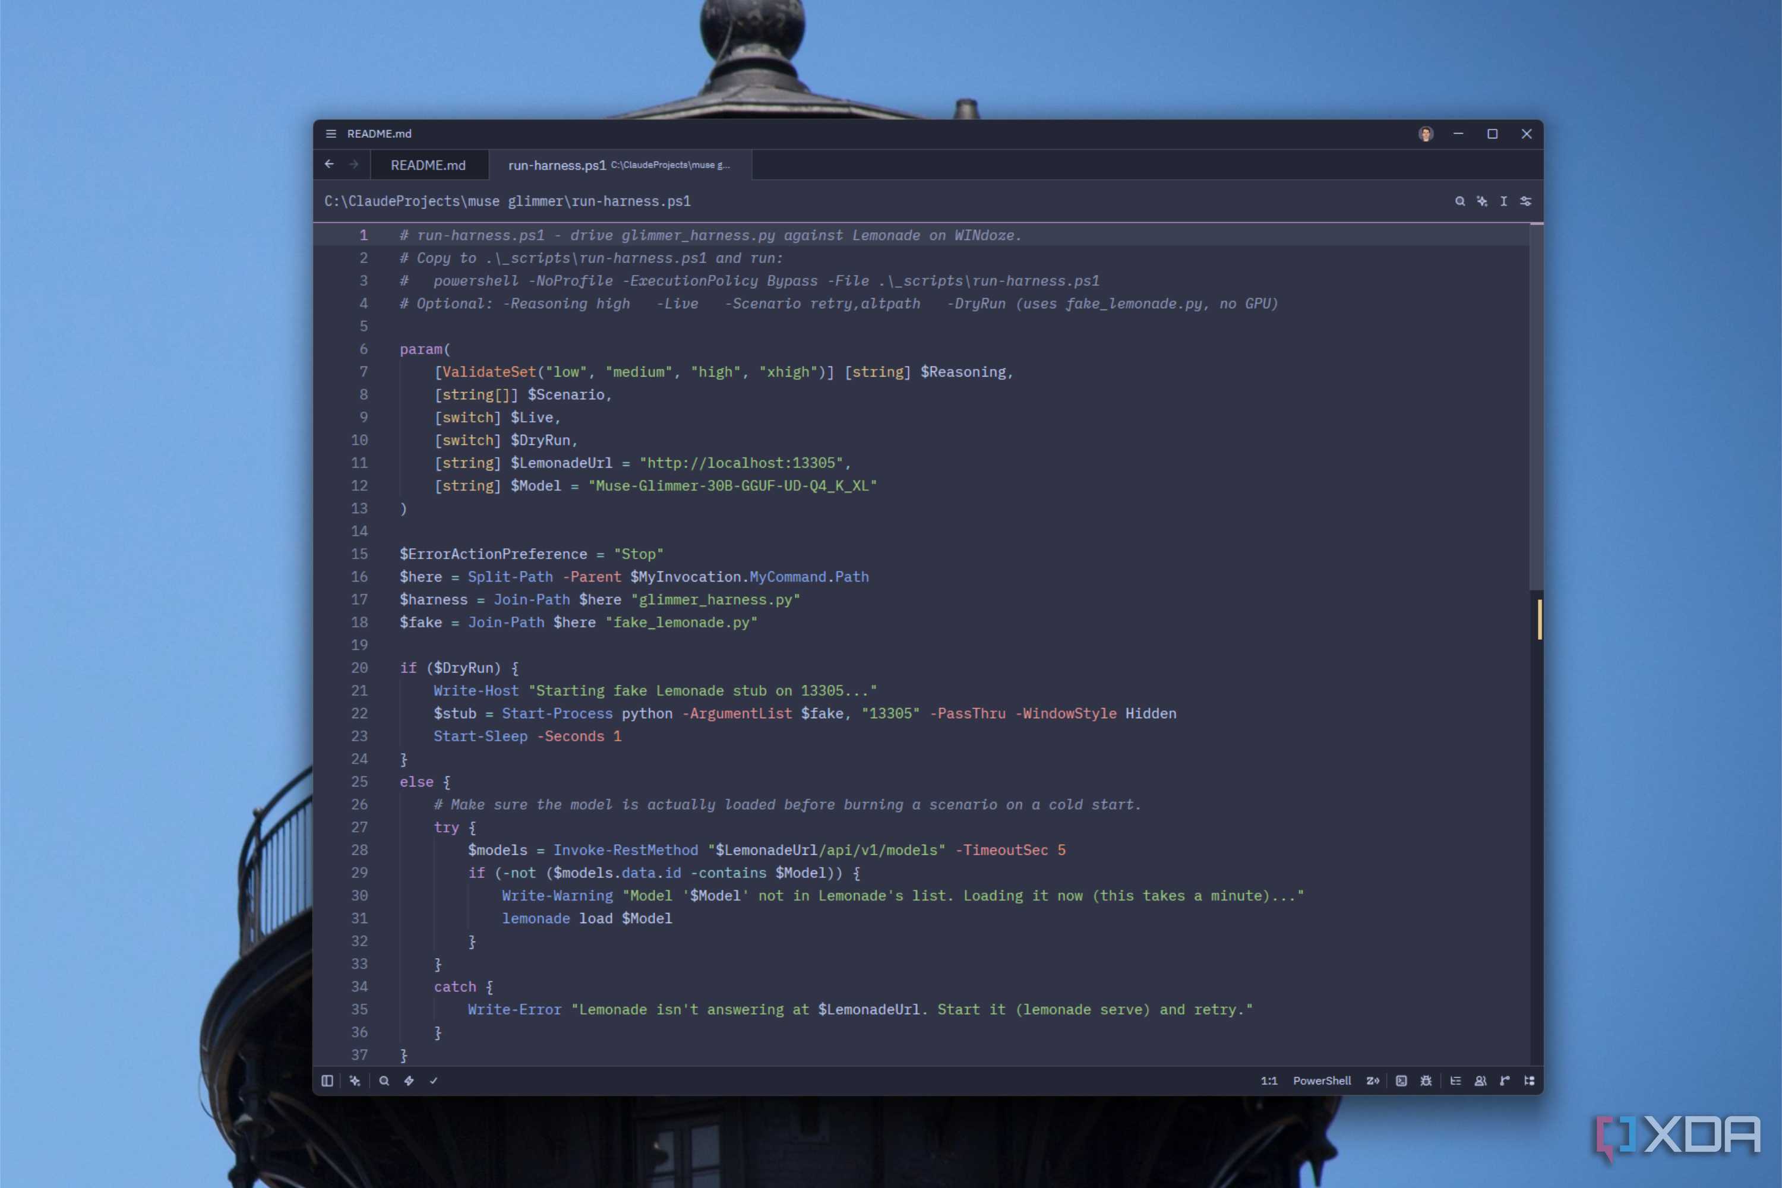Toggle the outline panel icon
The width and height of the screenshot is (1782, 1188).
(1455, 1080)
